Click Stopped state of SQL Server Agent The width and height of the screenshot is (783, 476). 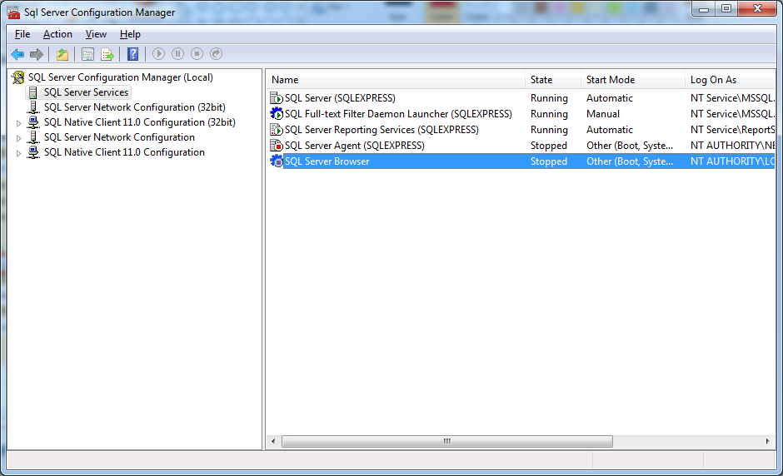click(x=548, y=146)
